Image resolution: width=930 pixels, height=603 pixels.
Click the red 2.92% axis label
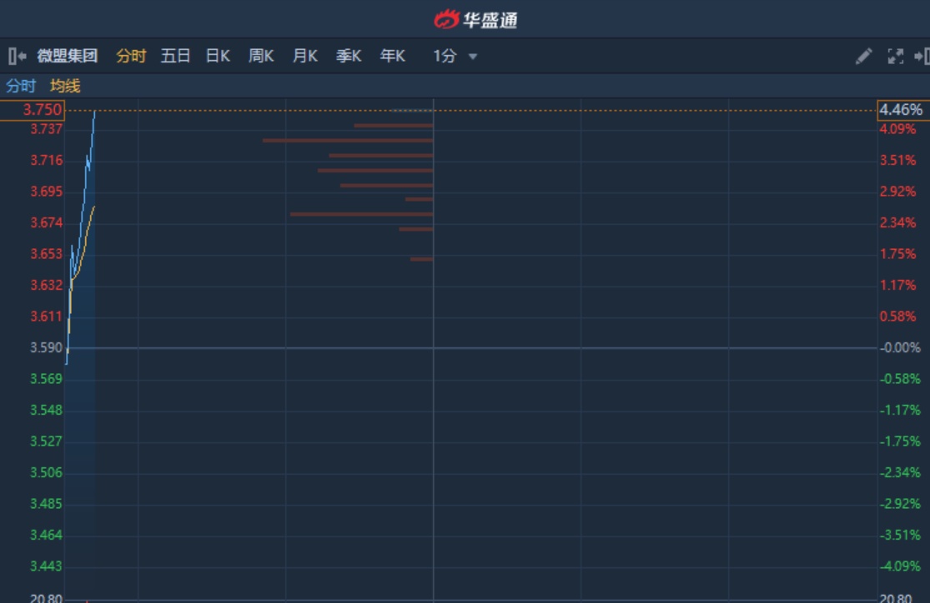[x=898, y=192]
